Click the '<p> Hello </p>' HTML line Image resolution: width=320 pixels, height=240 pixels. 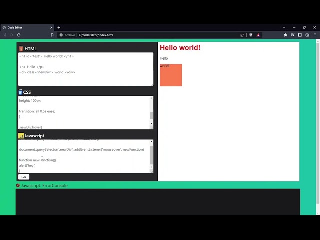click(x=32, y=67)
